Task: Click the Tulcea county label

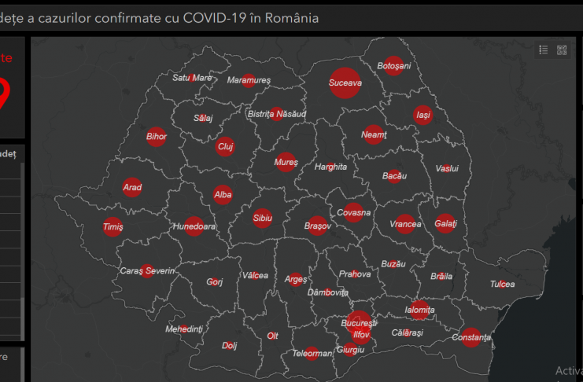Action: [502, 284]
